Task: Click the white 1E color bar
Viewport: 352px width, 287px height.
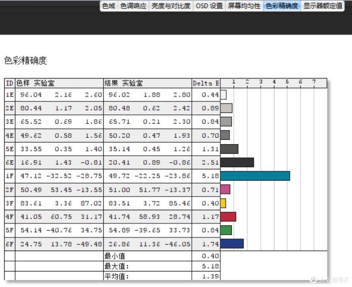Action: (223, 95)
